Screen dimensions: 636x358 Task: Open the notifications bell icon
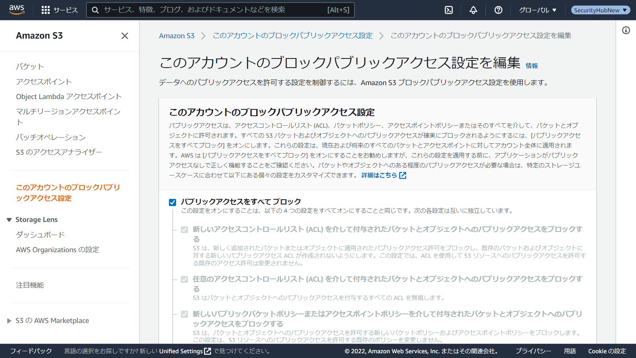[x=473, y=10]
